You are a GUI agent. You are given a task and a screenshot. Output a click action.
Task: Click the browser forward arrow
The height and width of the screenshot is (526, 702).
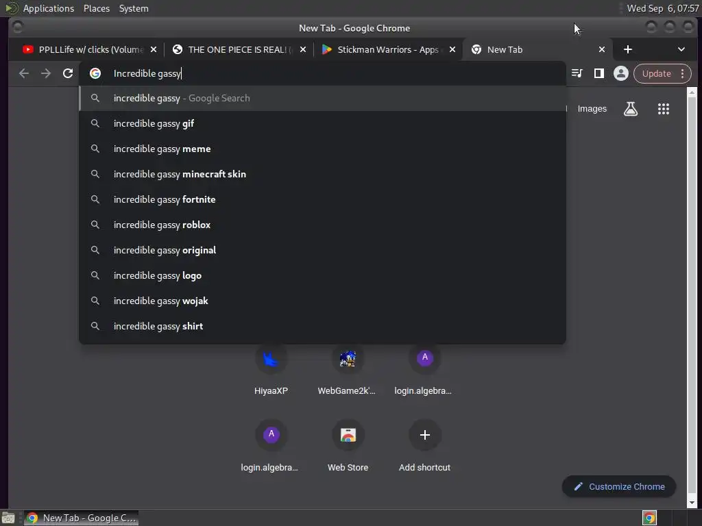pyautogui.click(x=46, y=73)
